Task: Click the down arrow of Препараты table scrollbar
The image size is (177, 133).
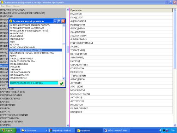Action: pos(175,125)
